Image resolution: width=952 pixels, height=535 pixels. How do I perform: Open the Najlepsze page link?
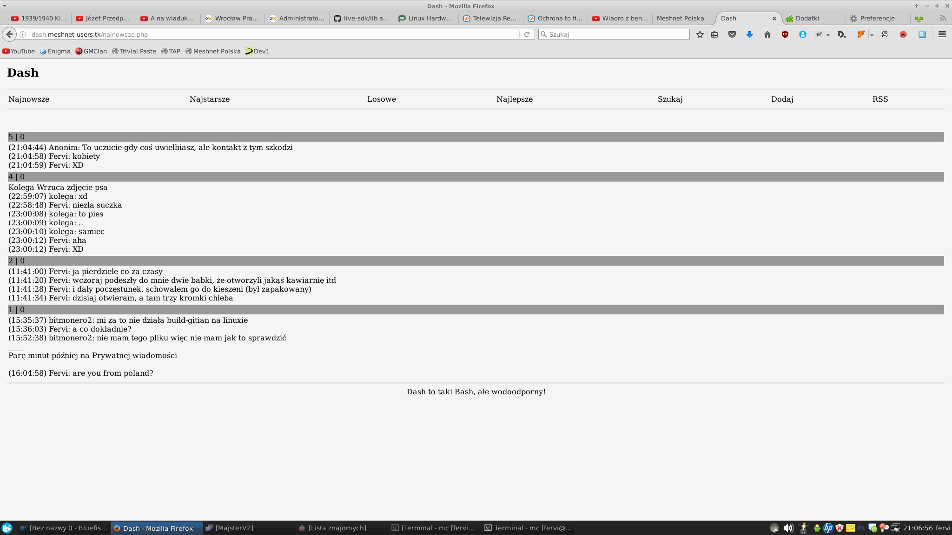tap(515, 99)
